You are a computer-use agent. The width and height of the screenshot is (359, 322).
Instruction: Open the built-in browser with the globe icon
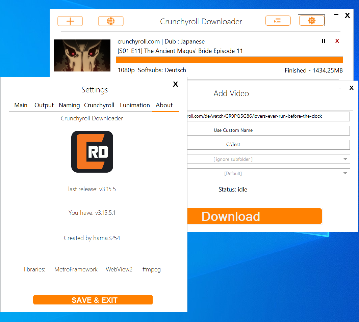coord(111,21)
